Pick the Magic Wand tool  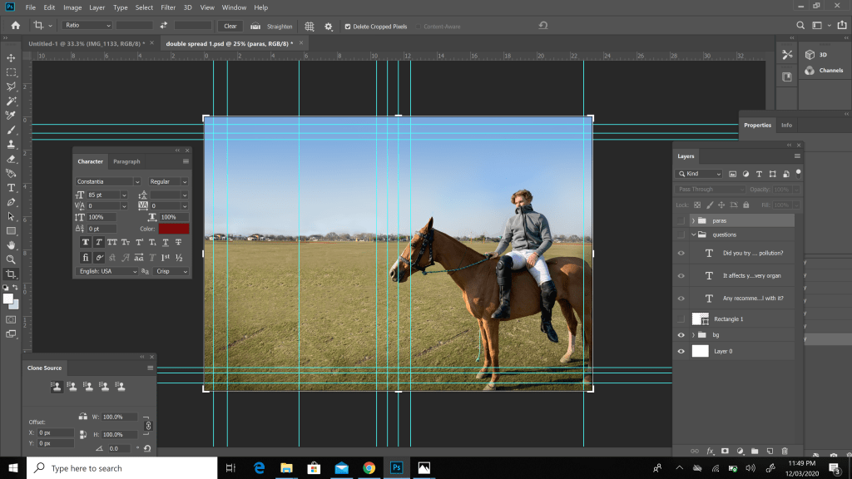point(11,101)
